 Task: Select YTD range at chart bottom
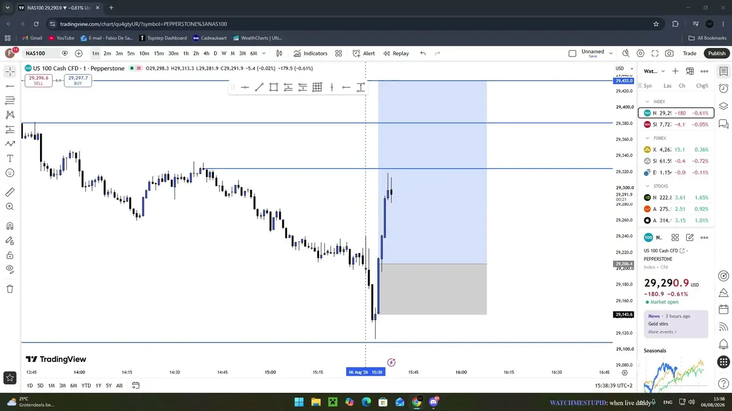coord(86,385)
